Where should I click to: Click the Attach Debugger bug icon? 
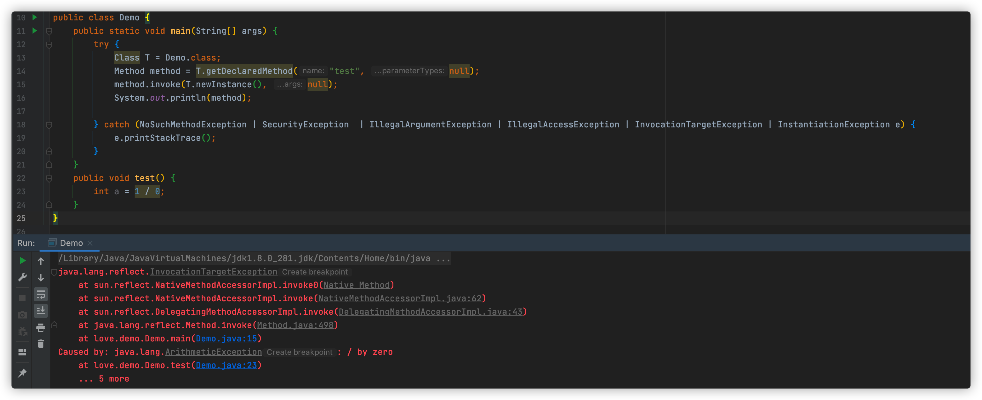[22, 331]
